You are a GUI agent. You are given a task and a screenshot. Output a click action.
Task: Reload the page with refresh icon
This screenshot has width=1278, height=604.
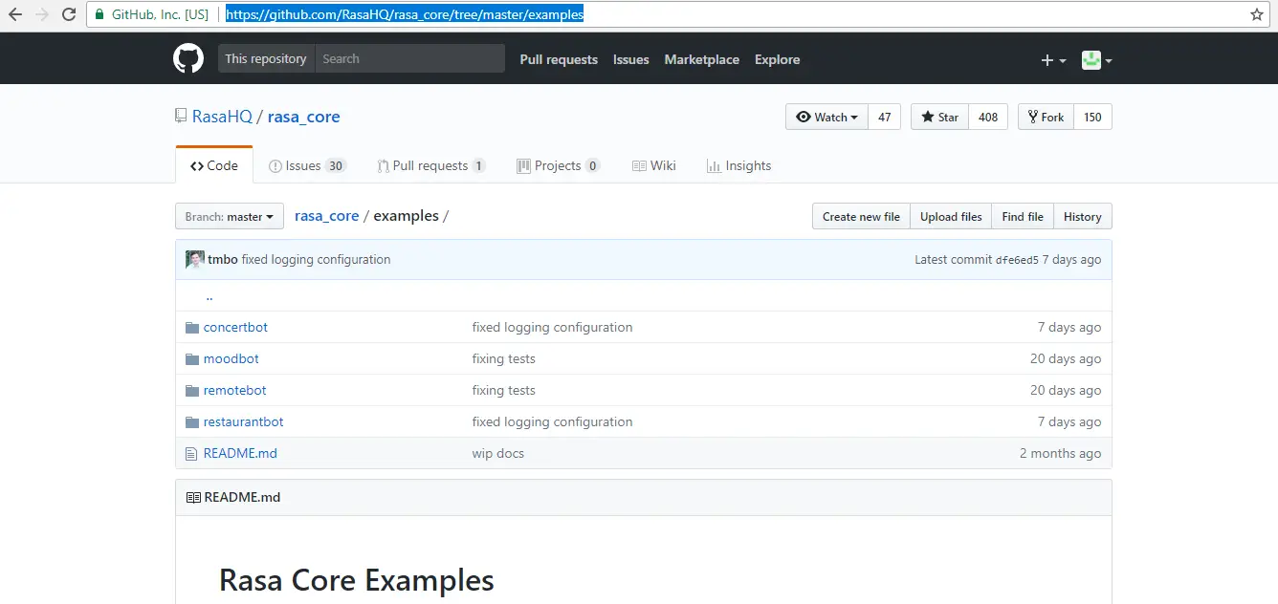(69, 14)
